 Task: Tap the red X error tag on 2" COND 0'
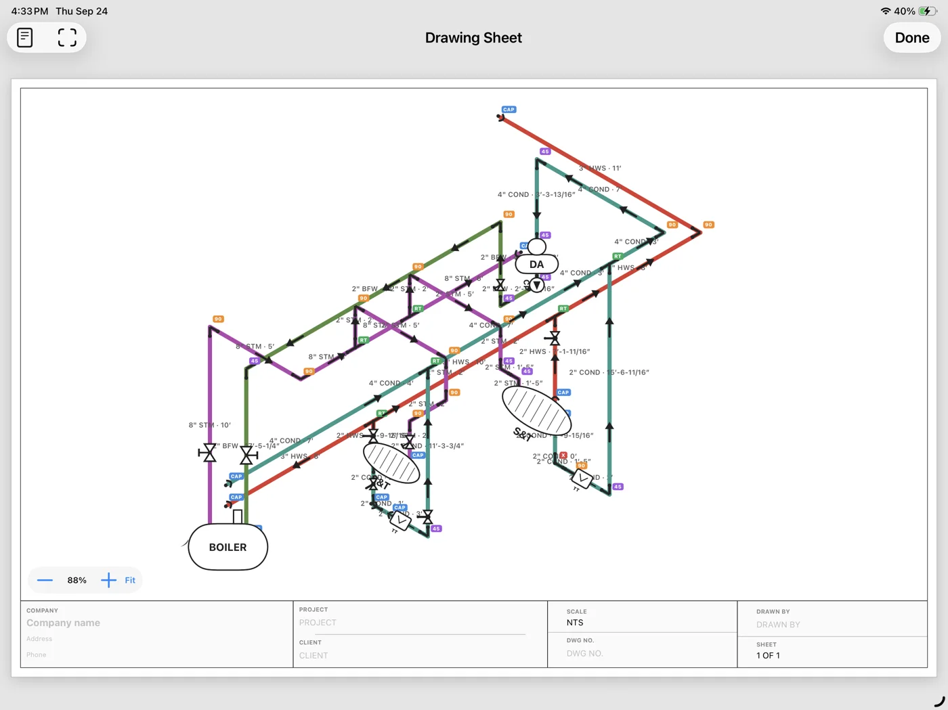pyautogui.click(x=563, y=456)
